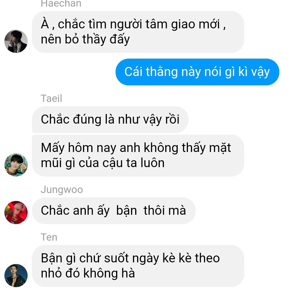Screen dimensions: 298x291
Task: Click the Jungwoo sender name label
Action: [x=62, y=190]
